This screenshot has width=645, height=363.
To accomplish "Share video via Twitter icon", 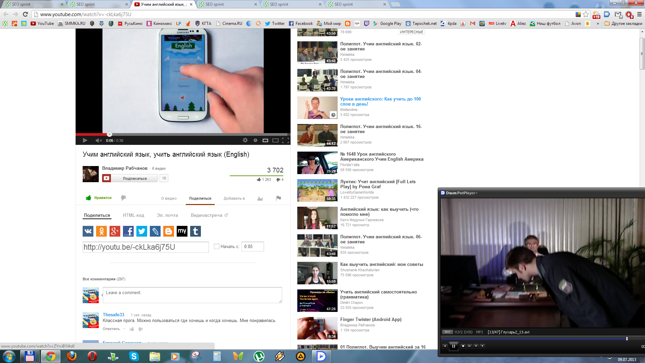I will point(142,231).
